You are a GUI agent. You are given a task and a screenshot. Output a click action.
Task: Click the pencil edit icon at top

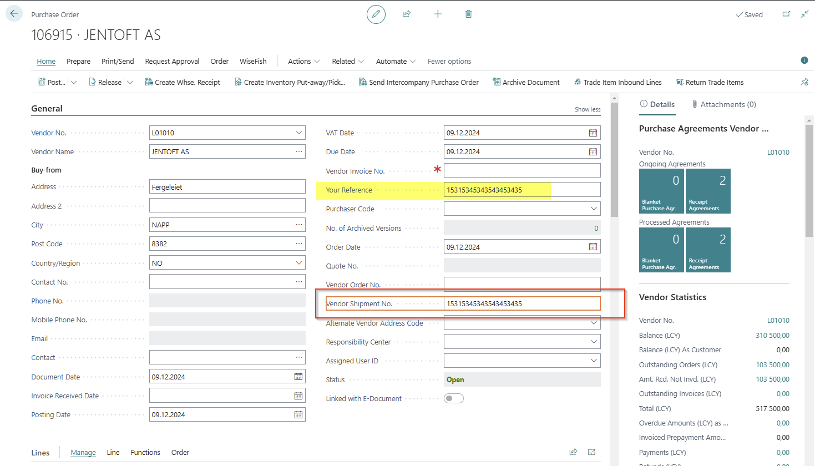376,14
